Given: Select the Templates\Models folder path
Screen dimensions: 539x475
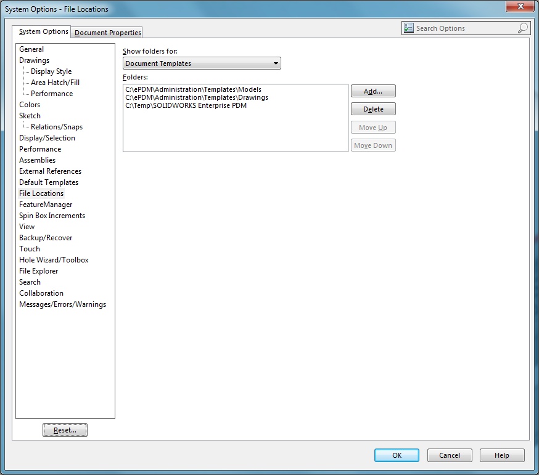Looking at the screenshot, I should (193, 89).
